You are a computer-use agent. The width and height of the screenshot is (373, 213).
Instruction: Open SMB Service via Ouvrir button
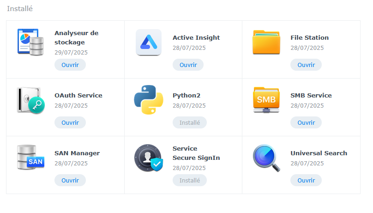[x=306, y=122]
